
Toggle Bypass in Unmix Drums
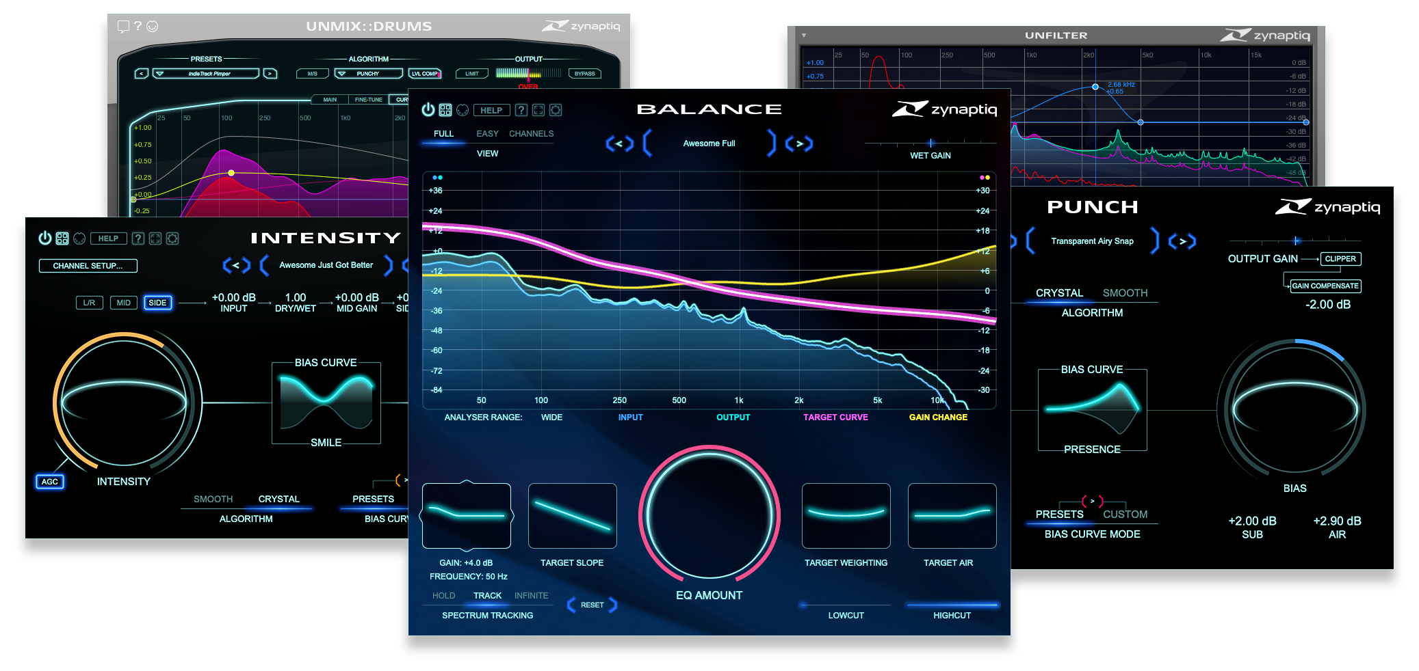coord(585,74)
